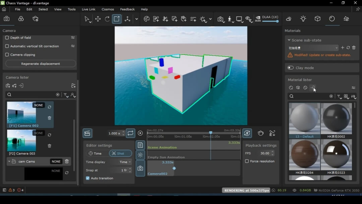Click the playback speed 1.000 x field
The width and height of the screenshot is (362, 204).
(114, 133)
